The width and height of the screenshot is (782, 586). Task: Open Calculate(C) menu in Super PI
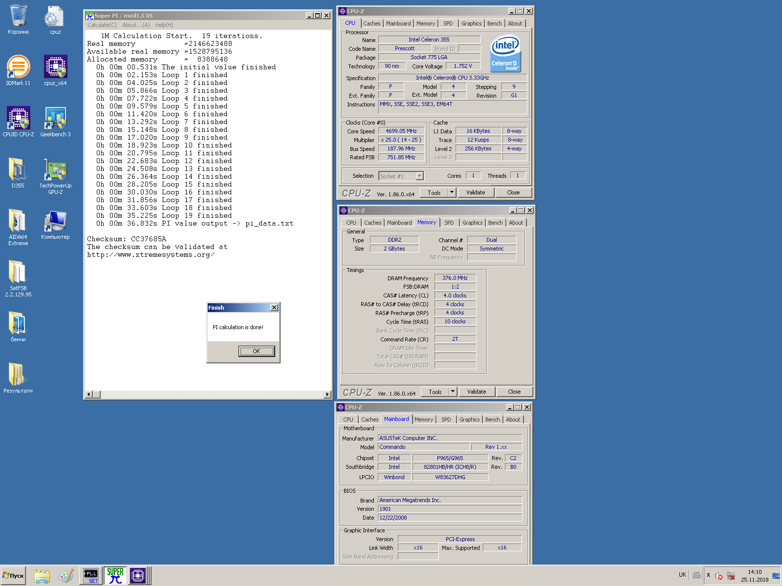102,25
